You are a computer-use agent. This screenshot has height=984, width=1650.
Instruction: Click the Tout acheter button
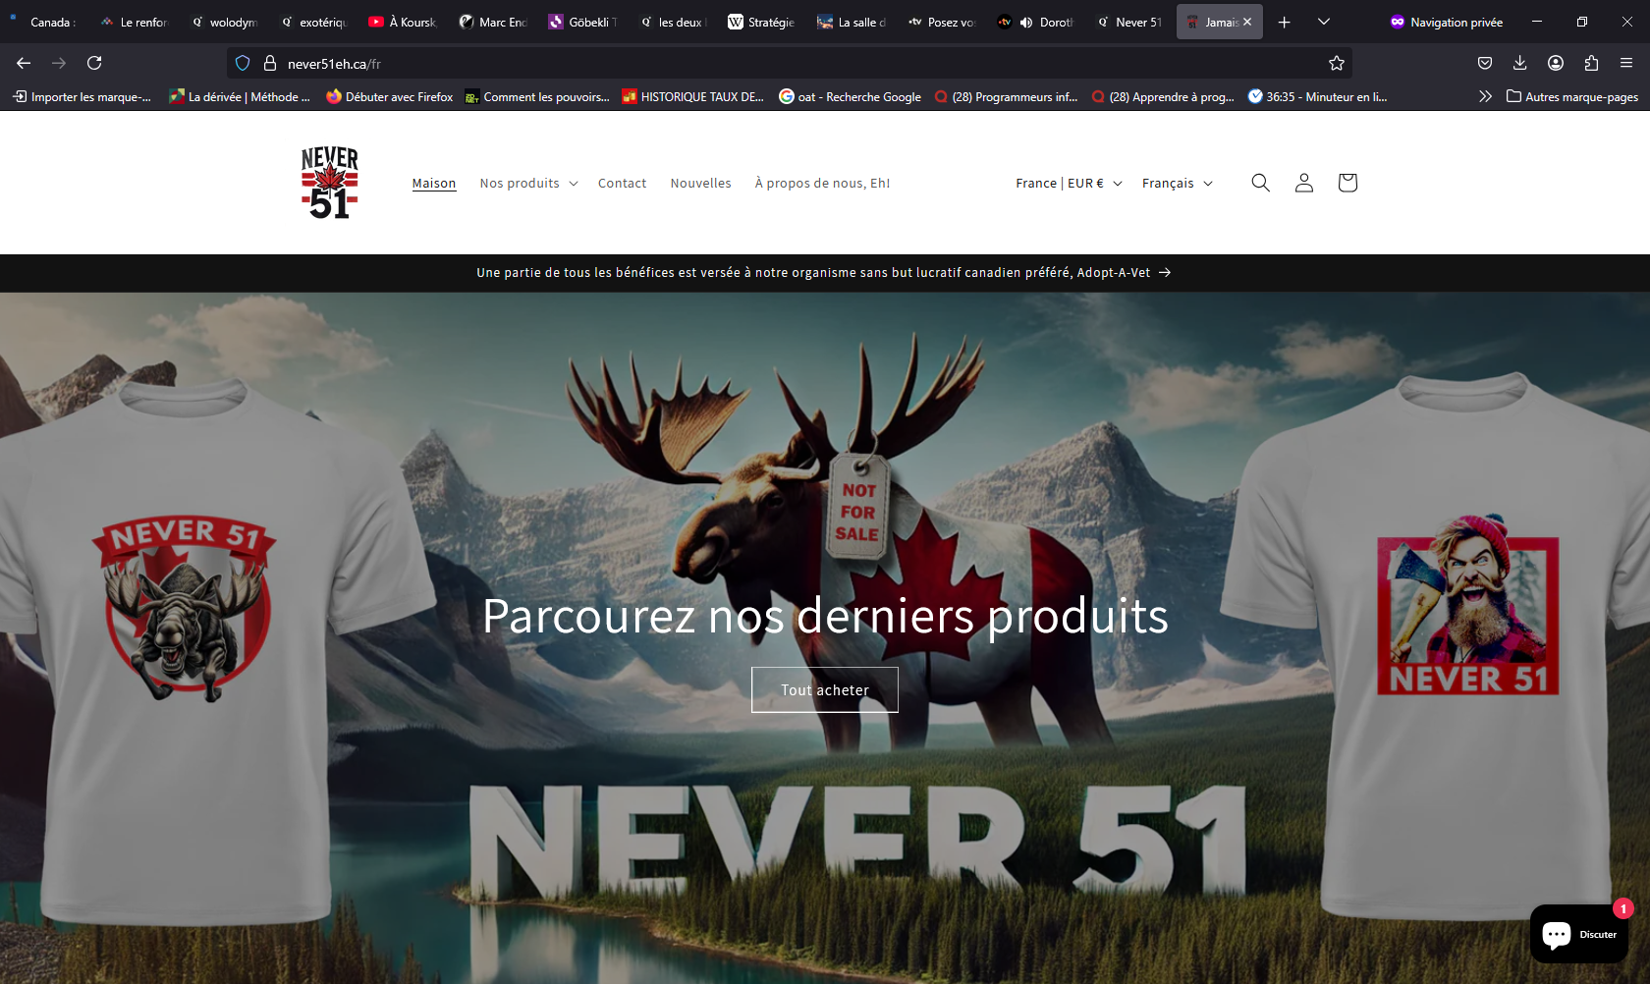coord(824,689)
